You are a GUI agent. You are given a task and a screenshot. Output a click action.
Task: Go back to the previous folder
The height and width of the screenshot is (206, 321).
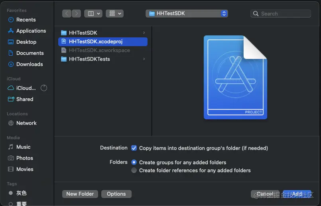coord(67,14)
